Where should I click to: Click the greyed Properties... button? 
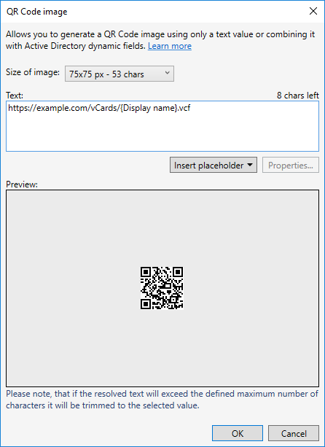click(291, 165)
